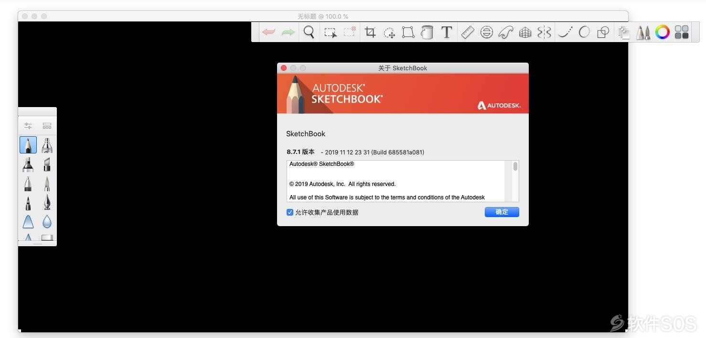
Task: Open the Brush Library grid icon
Action: 47,126
